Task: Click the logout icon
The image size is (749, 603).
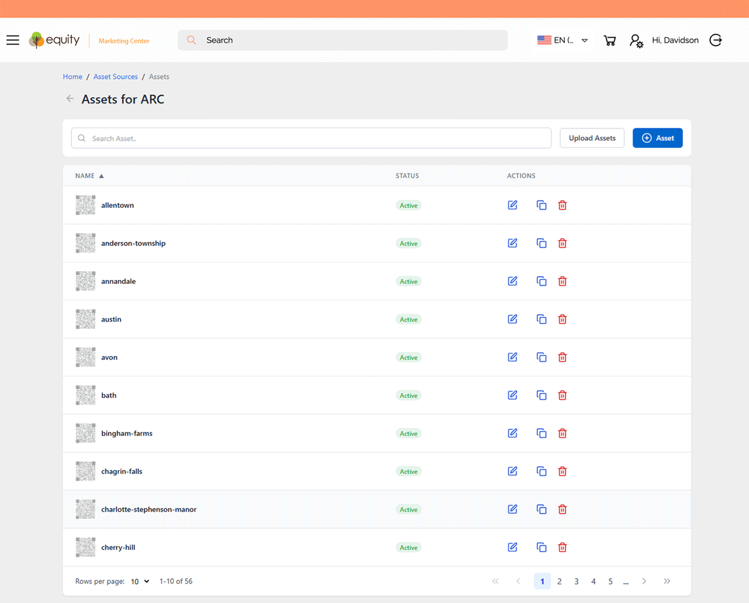Action: tap(716, 40)
